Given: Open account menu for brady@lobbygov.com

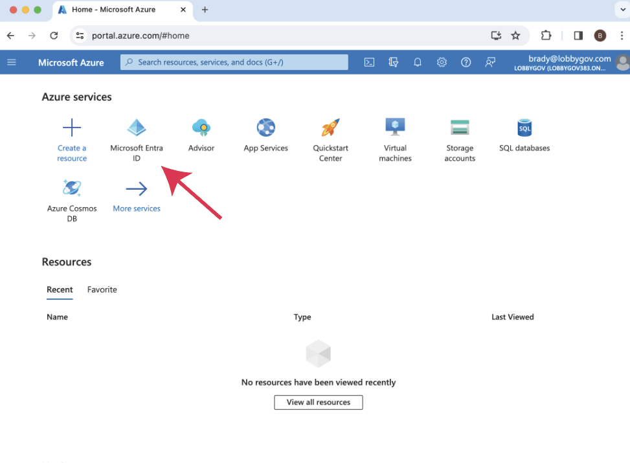Looking at the screenshot, I should point(570,63).
